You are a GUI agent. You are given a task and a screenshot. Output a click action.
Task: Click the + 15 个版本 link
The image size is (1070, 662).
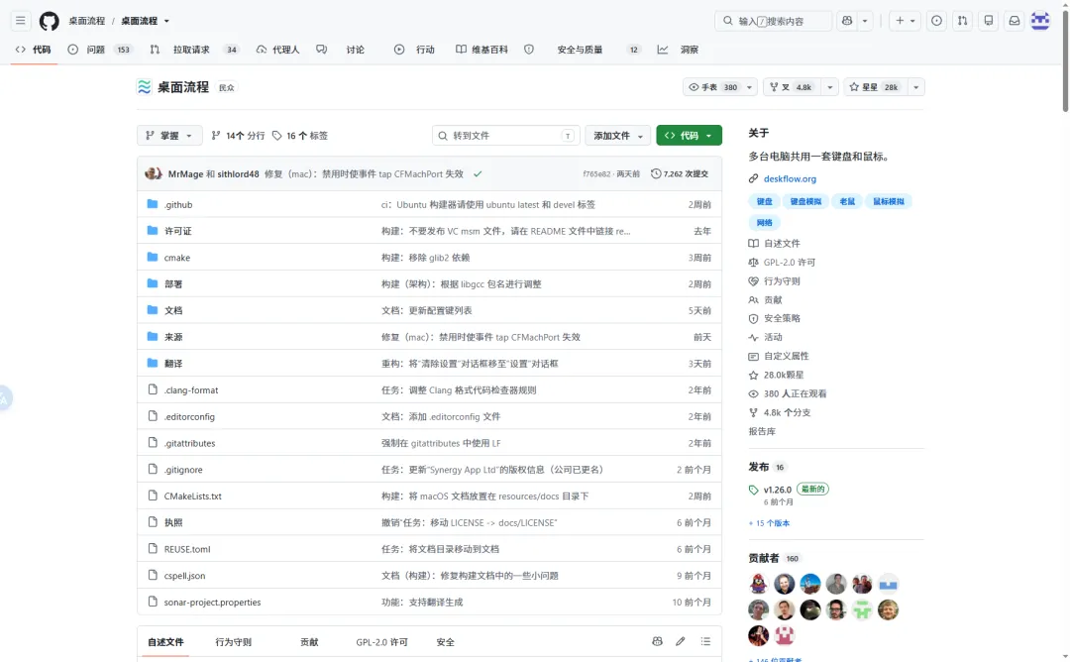point(769,523)
